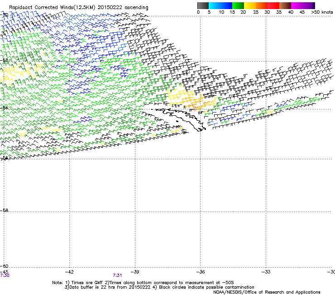Click the '-60' latitude axis label
The image size is (335, 295).
coord(4,266)
